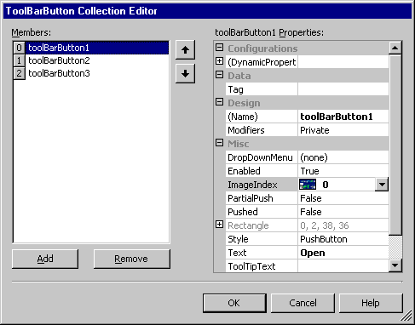Click the Style value PushButton
The width and height of the screenshot is (415, 325).
[x=343, y=239]
